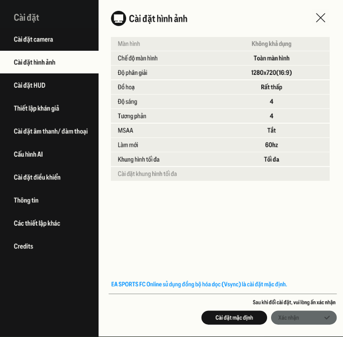The image size is (343, 337).
Task: Select Cài đặt hình ảnh tab
Action: [34, 63]
